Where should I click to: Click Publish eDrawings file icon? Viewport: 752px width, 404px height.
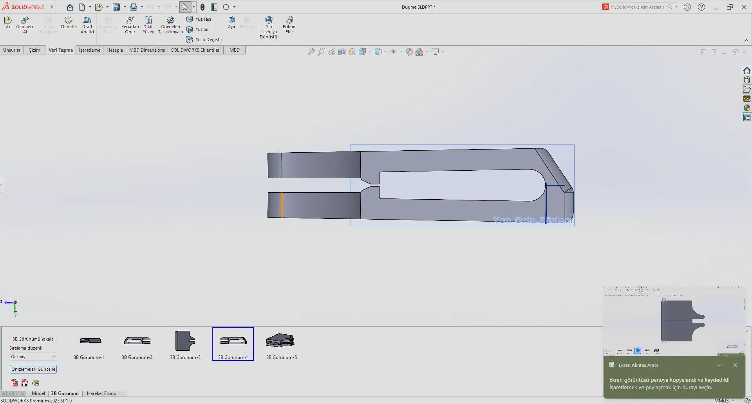pyautogui.click(x=36, y=383)
